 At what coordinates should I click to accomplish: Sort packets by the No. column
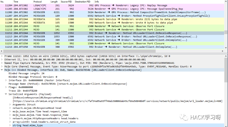6,2
